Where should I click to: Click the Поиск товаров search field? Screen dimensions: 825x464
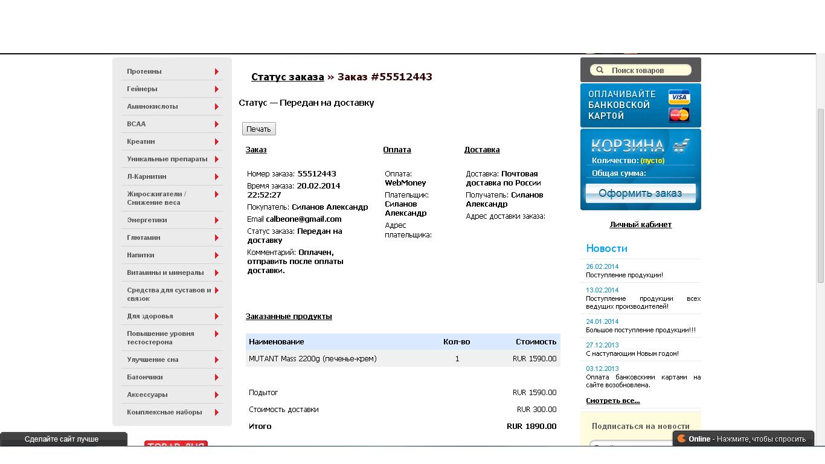pyautogui.click(x=640, y=70)
